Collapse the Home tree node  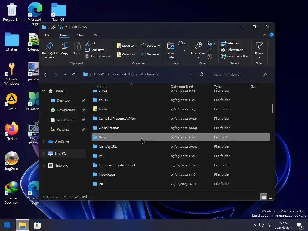point(44,91)
